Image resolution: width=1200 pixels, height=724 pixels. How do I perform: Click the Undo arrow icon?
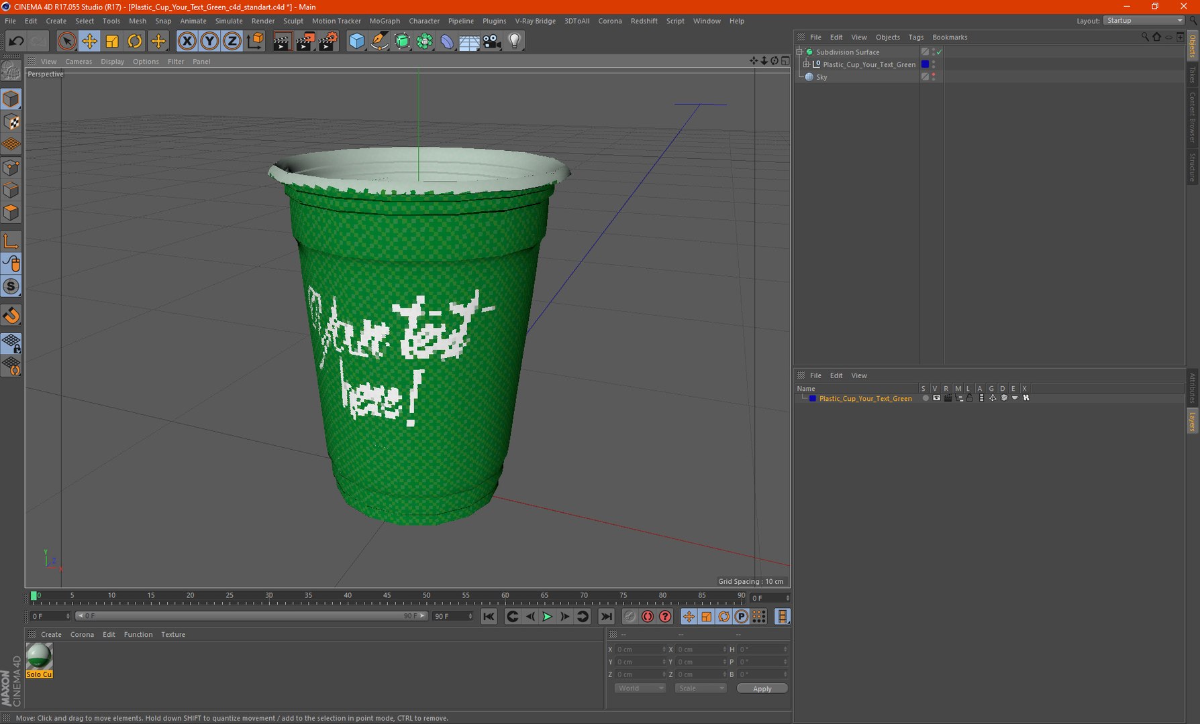click(16, 42)
